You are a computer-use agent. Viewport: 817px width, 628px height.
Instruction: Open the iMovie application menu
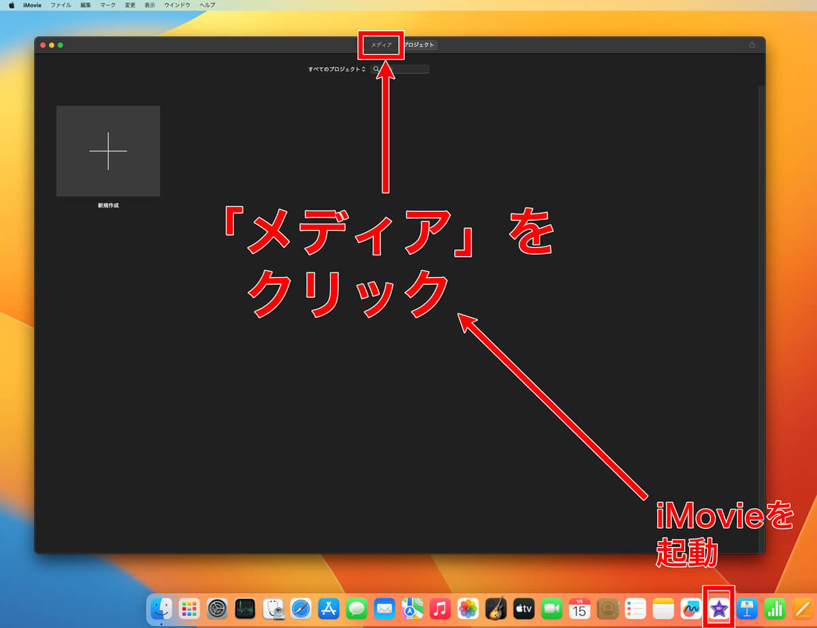[x=33, y=5]
